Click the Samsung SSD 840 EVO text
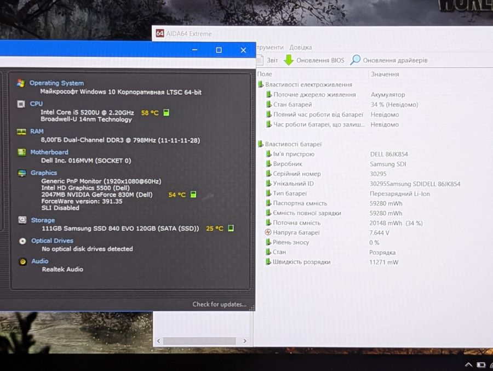 click(x=121, y=229)
